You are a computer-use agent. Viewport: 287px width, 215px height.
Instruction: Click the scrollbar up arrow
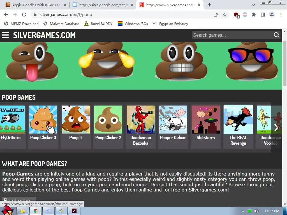tap(284, 31)
